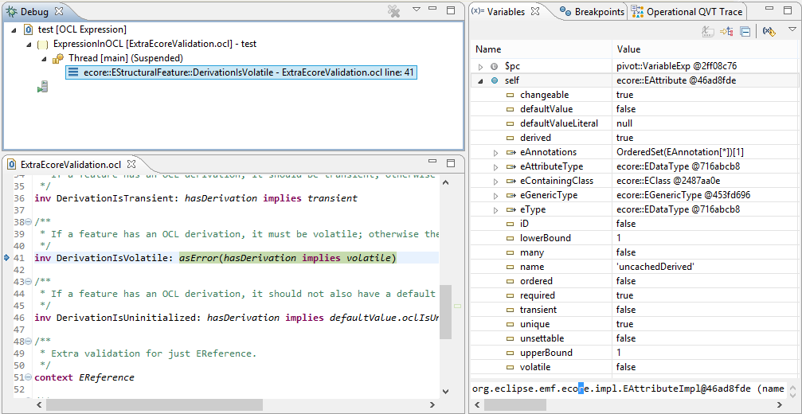Image resolution: width=802 pixels, height=414 pixels.
Task: Click the instruction pointer arrow at line 41
Action: [6, 258]
